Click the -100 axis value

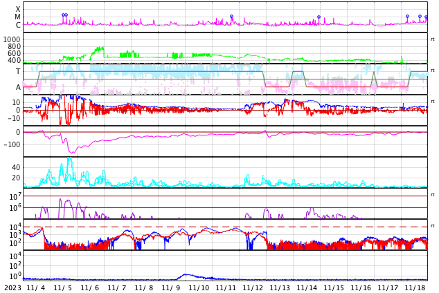point(12,144)
